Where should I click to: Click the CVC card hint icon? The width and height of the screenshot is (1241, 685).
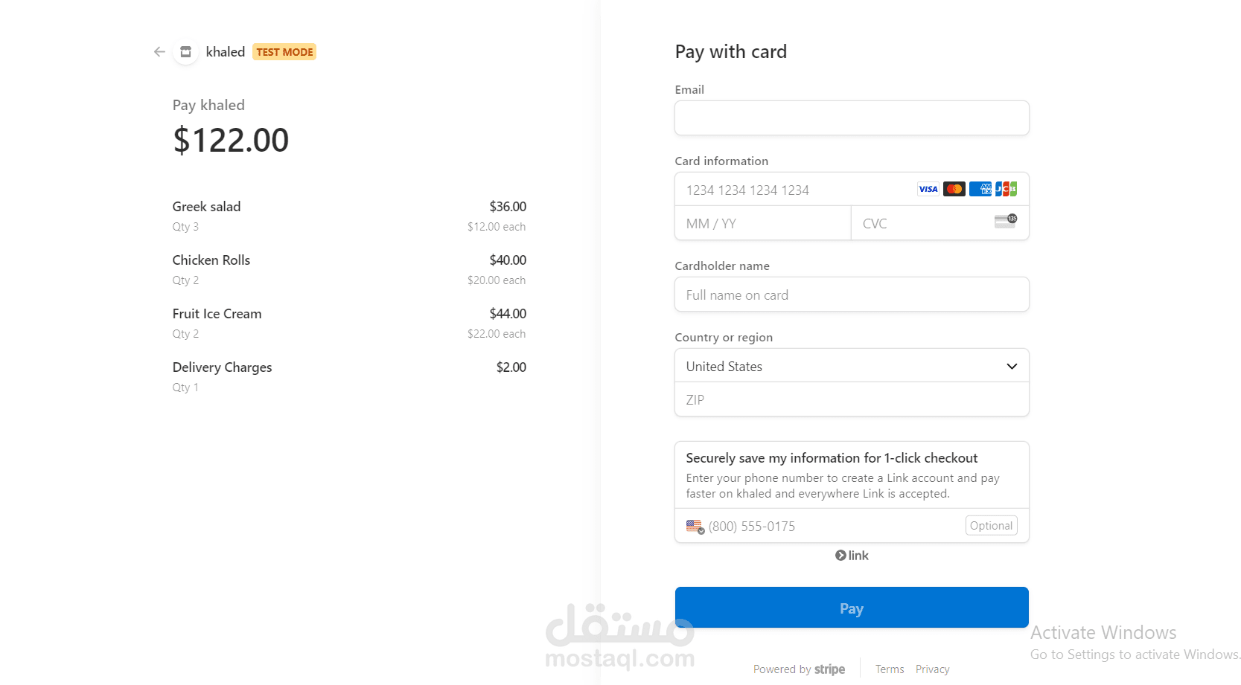(x=1006, y=222)
